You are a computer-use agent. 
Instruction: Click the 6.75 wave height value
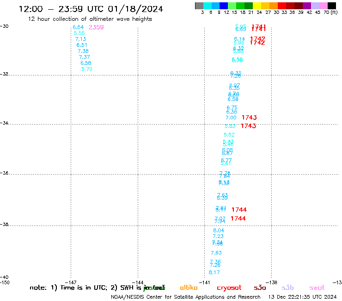coord(232,107)
